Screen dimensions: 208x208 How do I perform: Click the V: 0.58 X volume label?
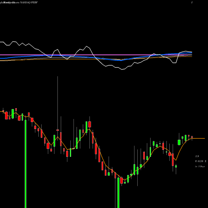point(201,161)
